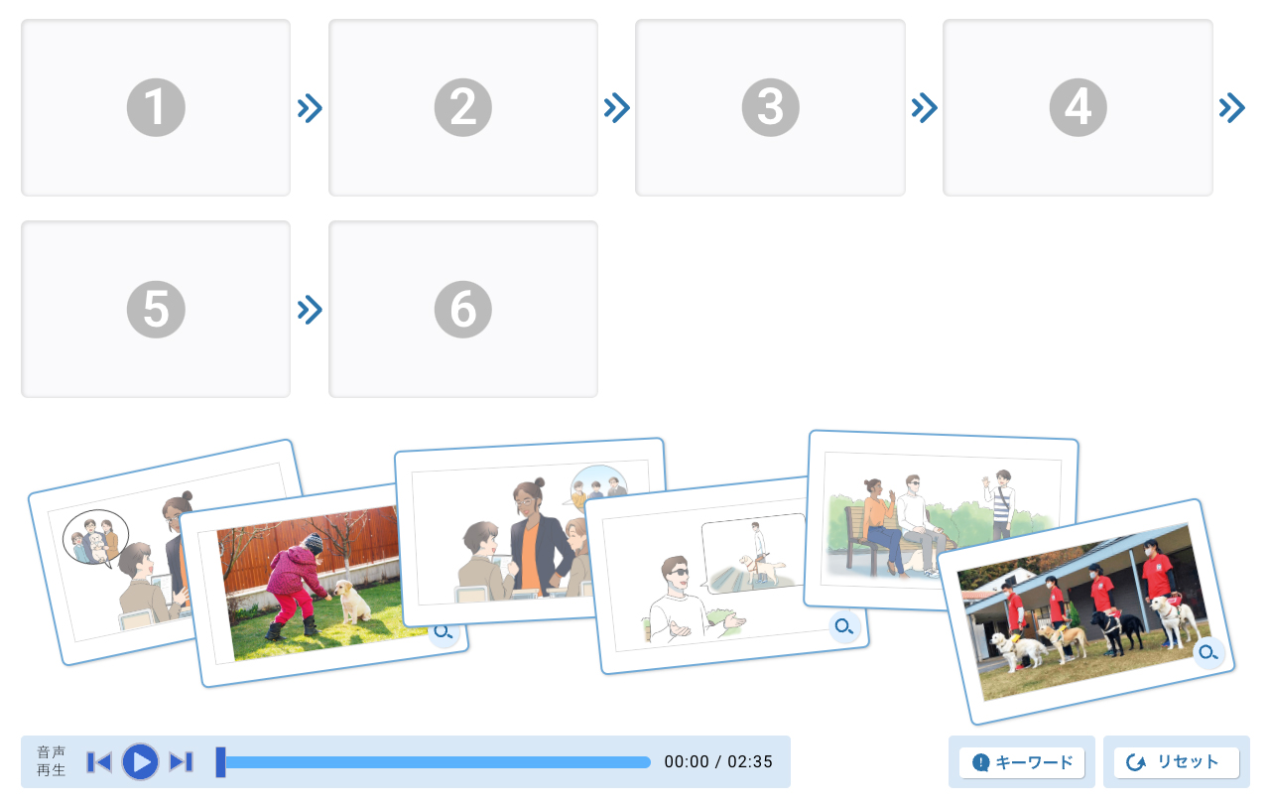Select empty slot number 2
This screenshot has height=808, width=1270.
pos(463,107)
